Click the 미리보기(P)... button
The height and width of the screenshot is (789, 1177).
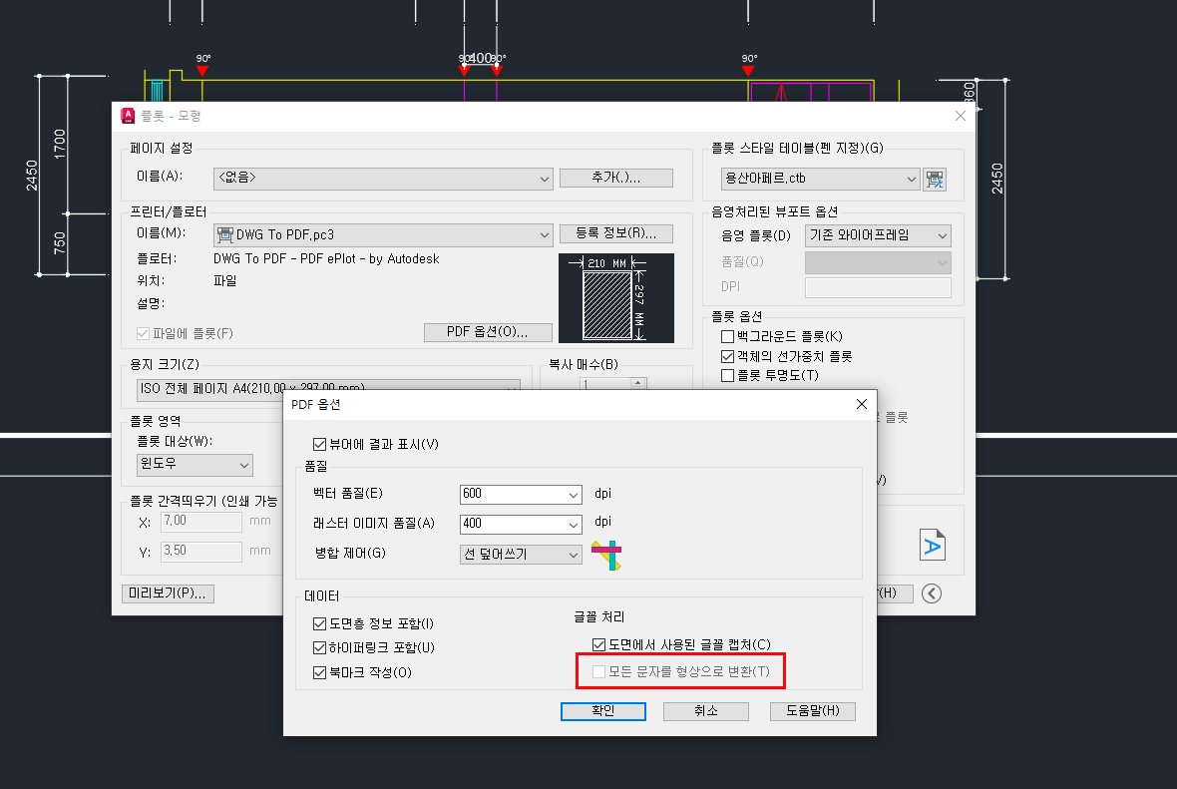(x=168, y=593)
